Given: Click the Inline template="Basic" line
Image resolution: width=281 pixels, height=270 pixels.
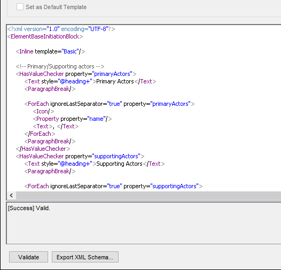Looking at the screenshot, I should click(51, 51).
